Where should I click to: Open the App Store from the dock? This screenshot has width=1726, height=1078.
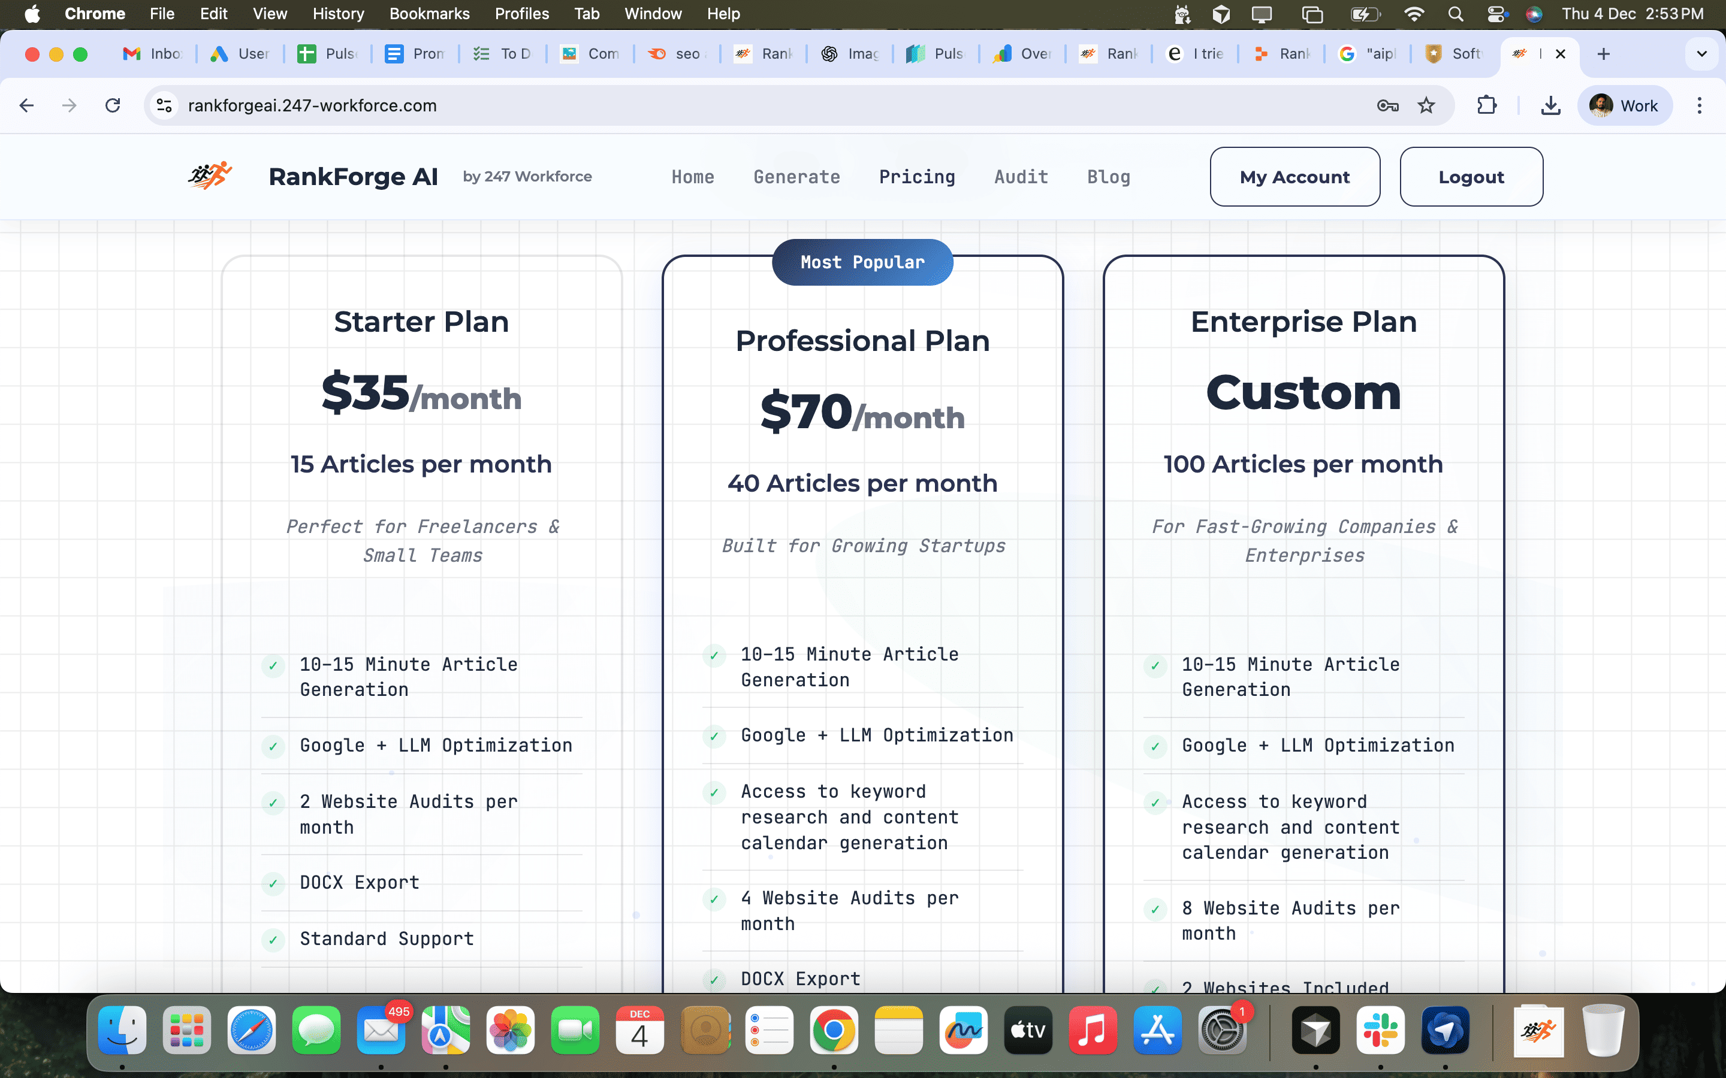click(1158, 1030)
